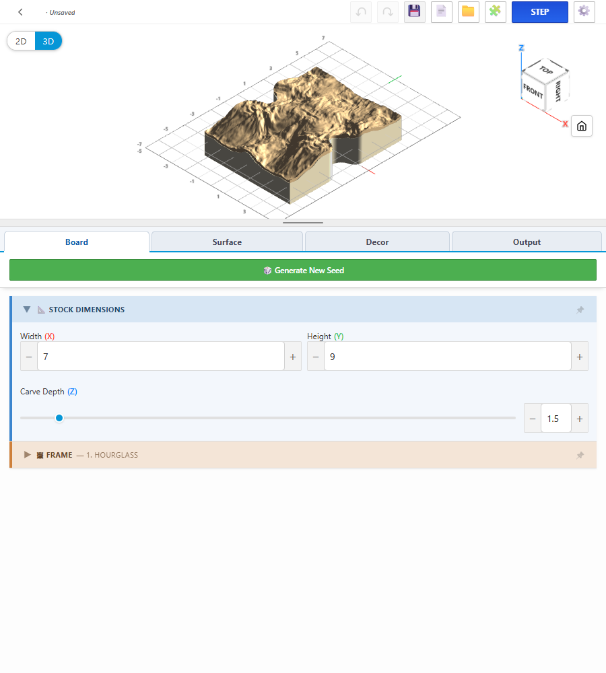
Task: Reset view with the home icon
Action: 582,126
